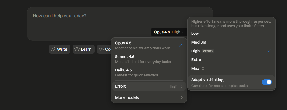Viewport: 287px width, 110px height.
Task: Select the Haiku 4.5 model
Action: tap(149, 73)
